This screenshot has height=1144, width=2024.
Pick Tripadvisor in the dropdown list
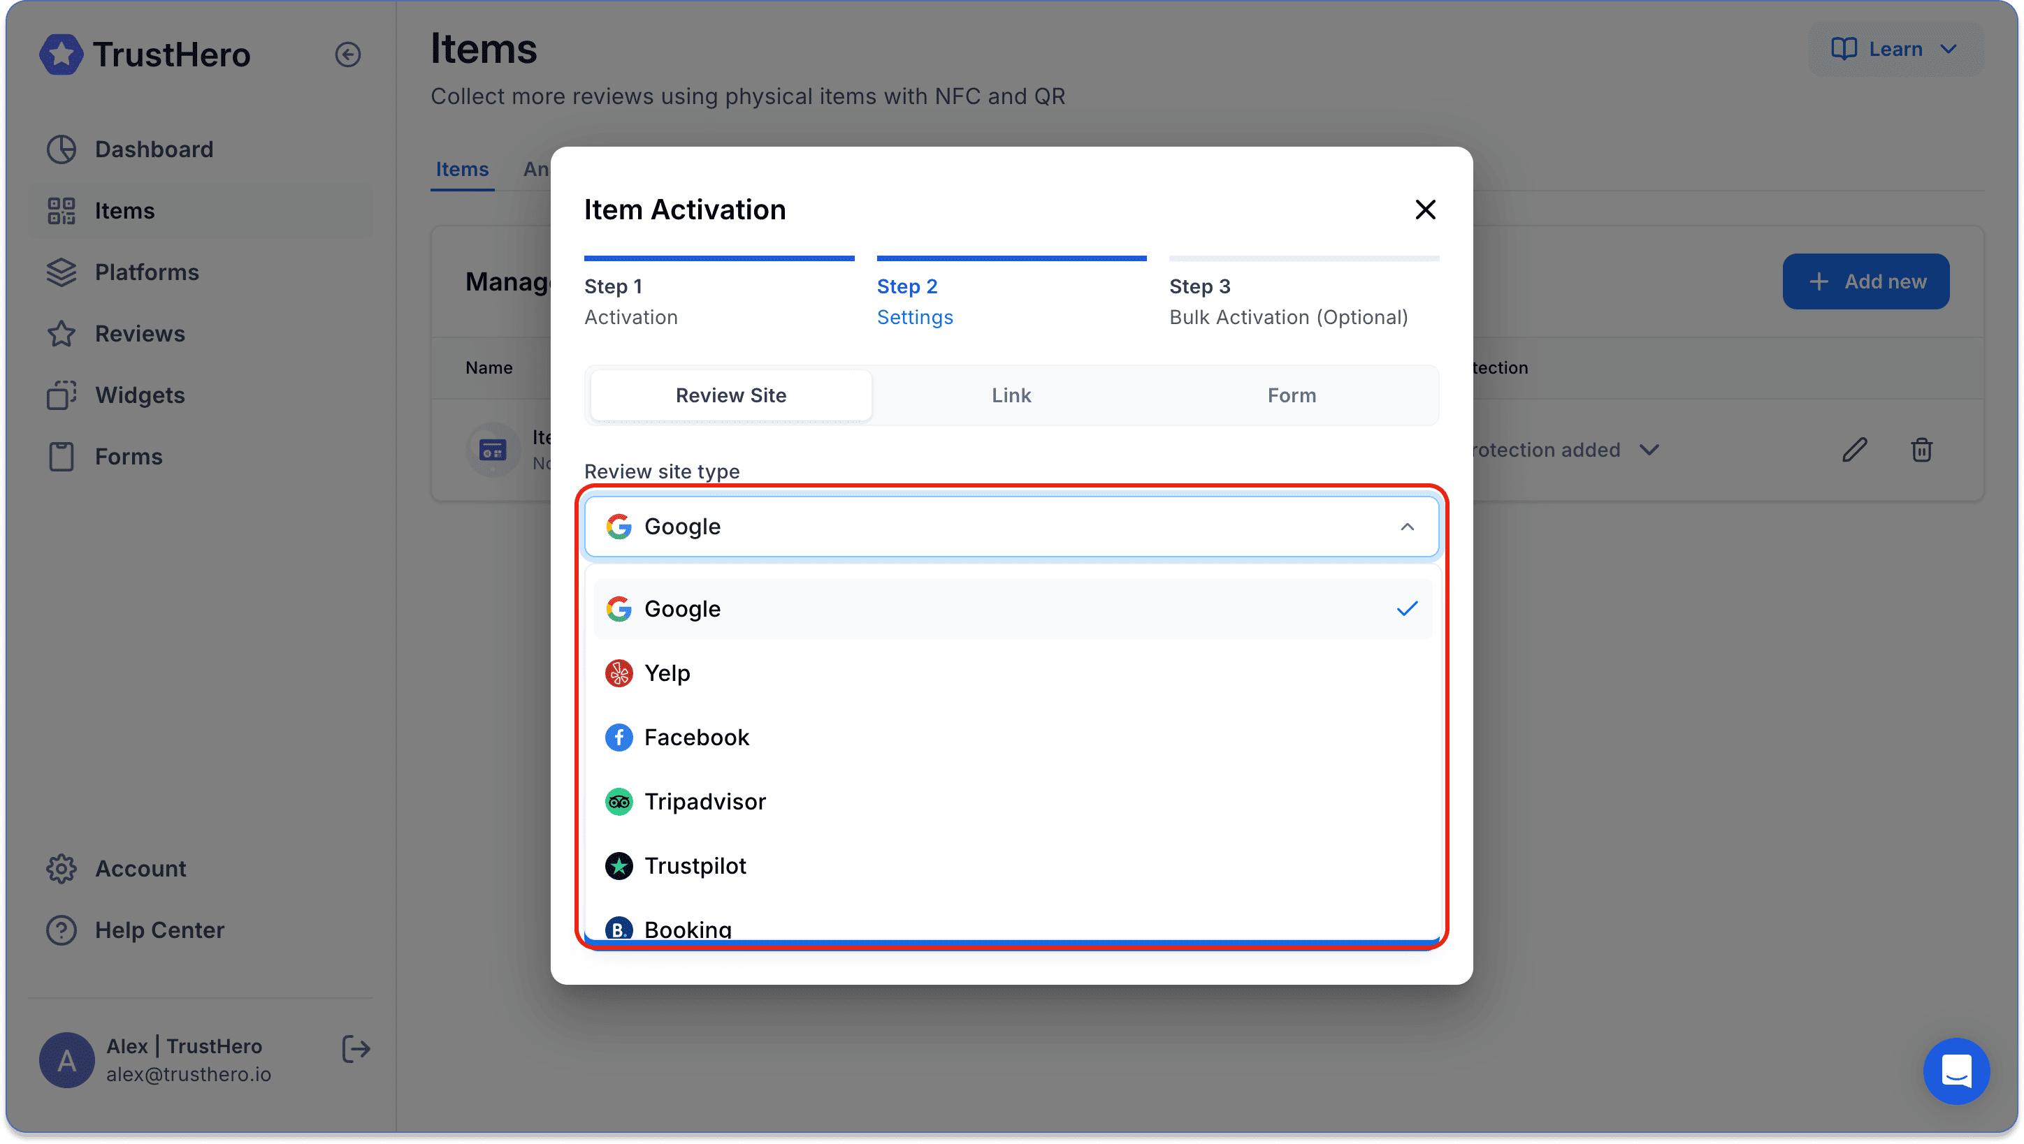(704, 802)
